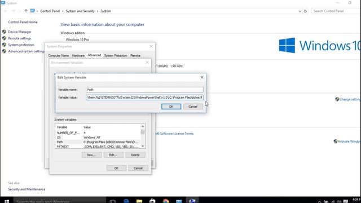361x203 pixels.
Task: Open the Remote settings link
Action: point(20,38)
